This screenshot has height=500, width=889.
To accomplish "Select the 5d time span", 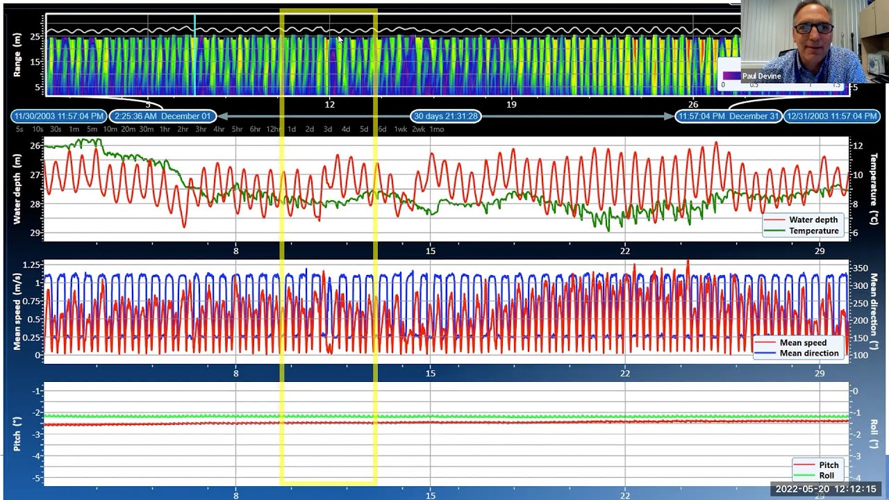I will point(364,129).
